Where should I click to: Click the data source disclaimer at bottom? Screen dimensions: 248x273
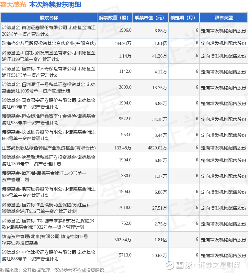pos(52,270)
